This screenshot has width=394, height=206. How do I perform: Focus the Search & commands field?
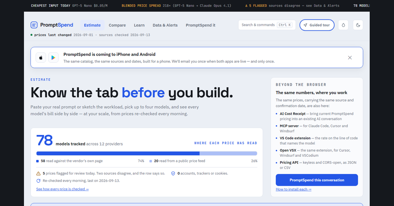(x=267, y=25)
